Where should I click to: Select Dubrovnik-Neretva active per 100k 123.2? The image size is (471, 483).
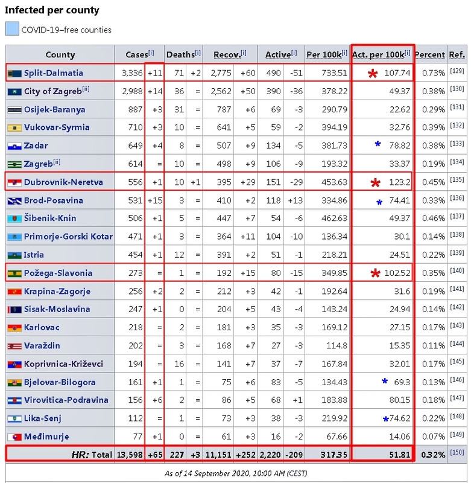(400, 182)
